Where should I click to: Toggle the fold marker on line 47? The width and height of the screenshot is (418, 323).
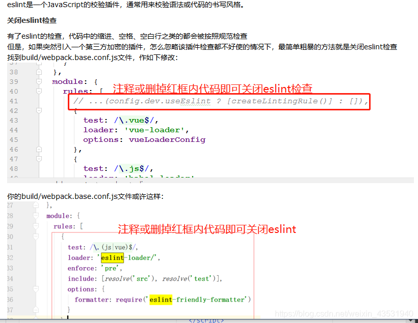[x=39, y=159]
